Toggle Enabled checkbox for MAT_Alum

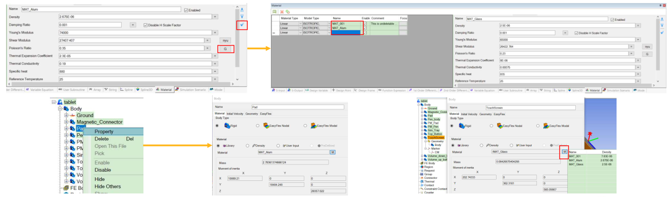(186, 10)
